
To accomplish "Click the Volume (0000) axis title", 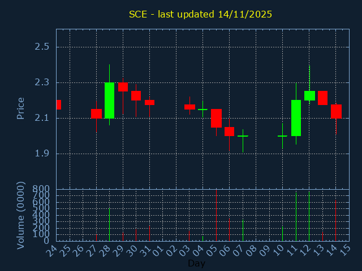I will (x=20, y=215).
